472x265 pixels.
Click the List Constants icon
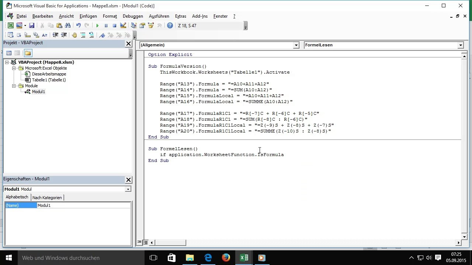19,35
